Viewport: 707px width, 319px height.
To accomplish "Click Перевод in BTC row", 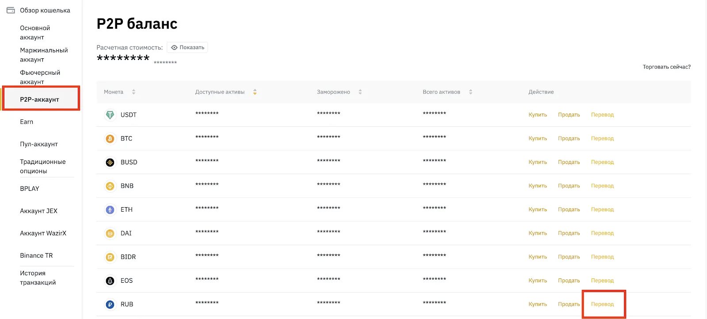I will (x=602, y=139).
